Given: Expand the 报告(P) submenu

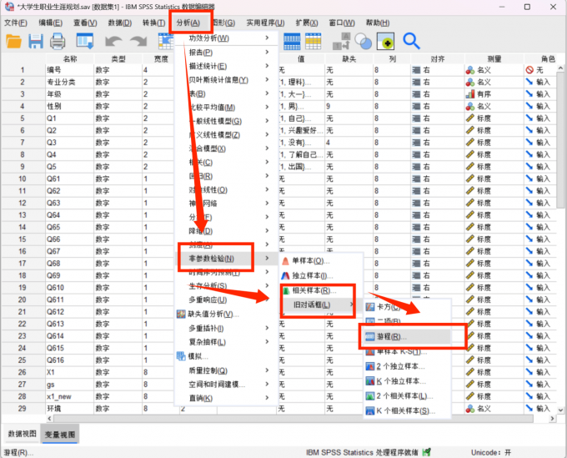Looking at the screenshot, I should pos(267,52).
